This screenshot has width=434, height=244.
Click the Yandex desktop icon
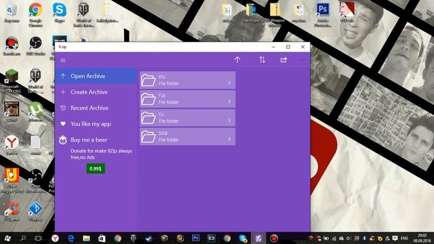12,144
